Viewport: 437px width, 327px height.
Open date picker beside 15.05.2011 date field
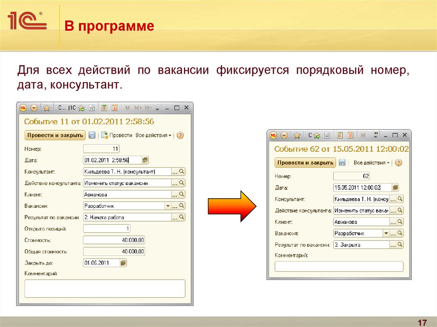tap(395, 188)
